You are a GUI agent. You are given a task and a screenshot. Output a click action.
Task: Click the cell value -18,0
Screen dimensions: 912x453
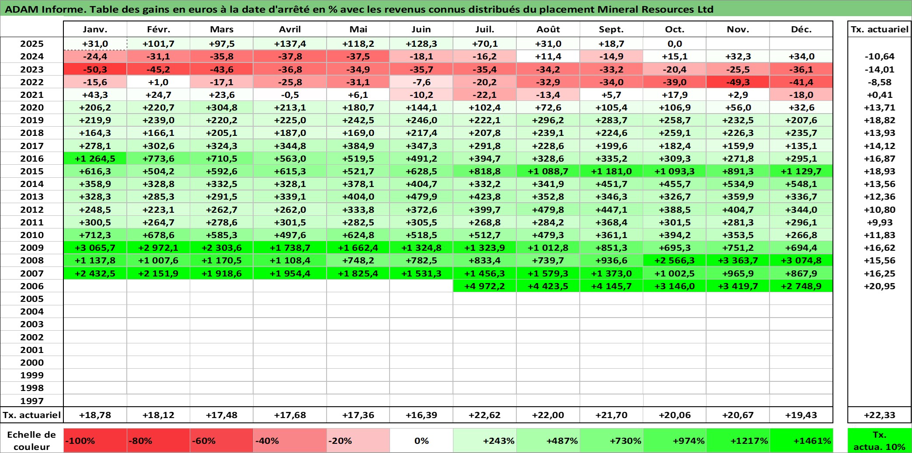click(801, 95)
